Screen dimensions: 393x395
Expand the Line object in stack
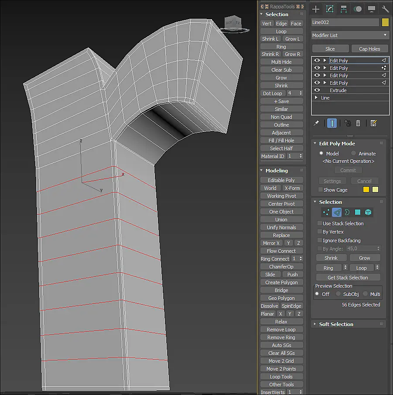coord(316,97)
